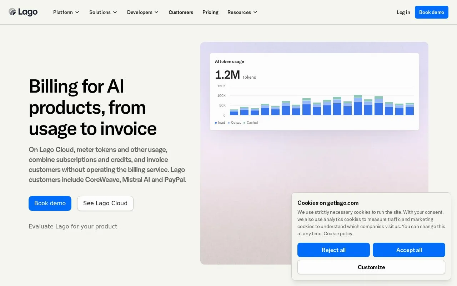Open Evaluate Lago for your product link

click(x=73, y=226)
